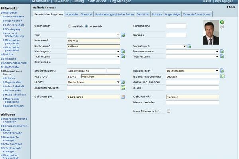This screenshot has height=159, width=239.
Task: Click the edit icon beside Namenszusatz
Action: pos(222,51)
